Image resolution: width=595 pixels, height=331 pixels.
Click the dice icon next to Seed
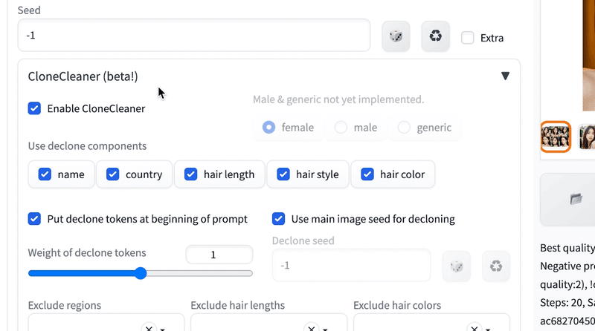pos(396,36)
